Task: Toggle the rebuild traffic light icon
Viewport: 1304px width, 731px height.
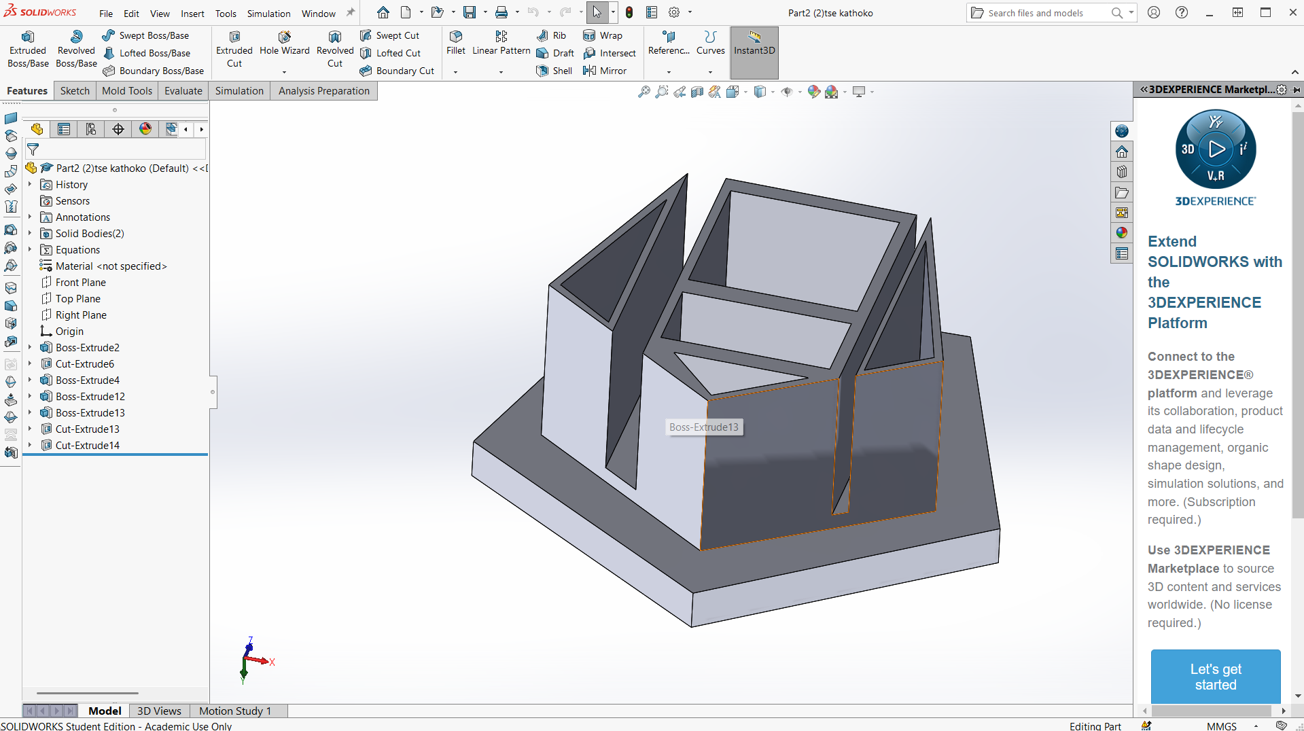Action: pos(629,12)
